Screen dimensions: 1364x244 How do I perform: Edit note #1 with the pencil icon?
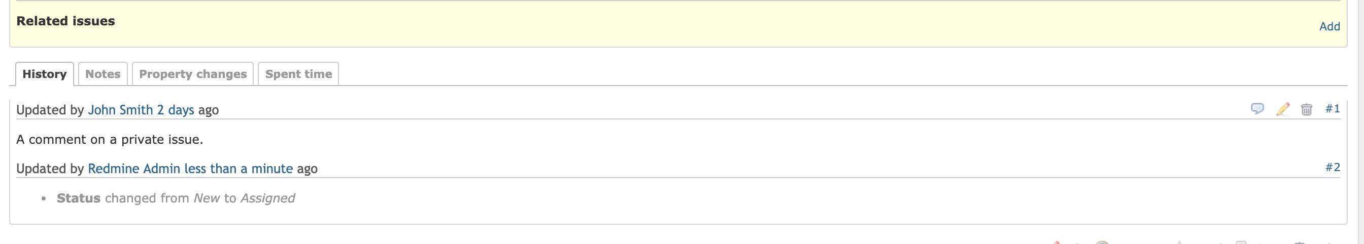[1282, 109]
